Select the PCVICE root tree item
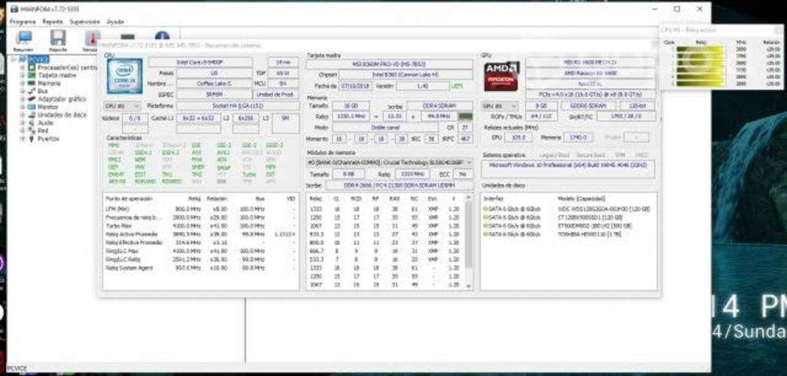This screenshot has width=787, height=376. click(38, 59)
